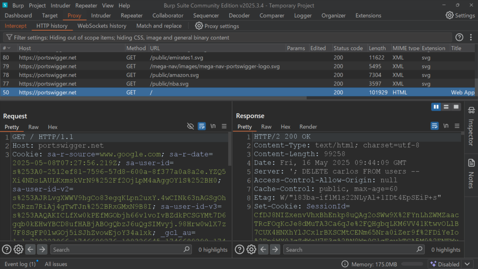Toggle line wrap icon in Response panel

pos(435,126)
